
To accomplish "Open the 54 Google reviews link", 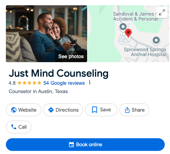I will [64, 83].
